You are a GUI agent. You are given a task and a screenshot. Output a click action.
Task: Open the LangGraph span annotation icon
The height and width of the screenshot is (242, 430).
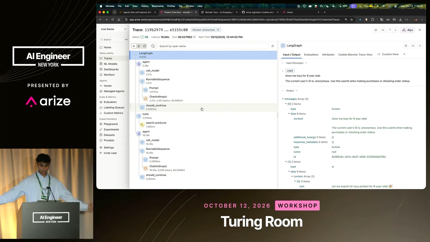click(x=413, y=46)
